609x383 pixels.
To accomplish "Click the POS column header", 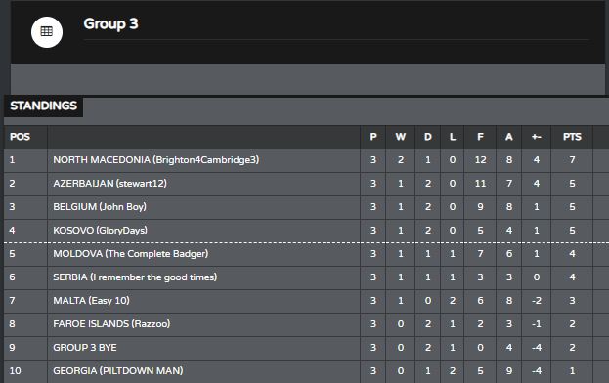I will point(20,137).
